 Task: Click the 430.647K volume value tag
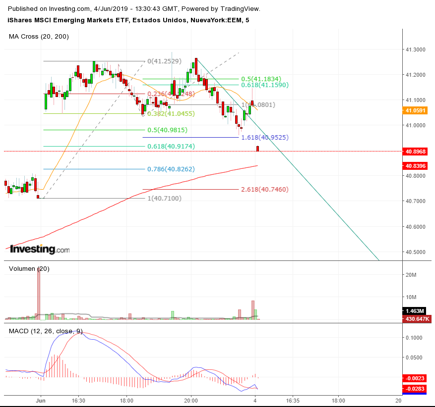coord(417,319)
